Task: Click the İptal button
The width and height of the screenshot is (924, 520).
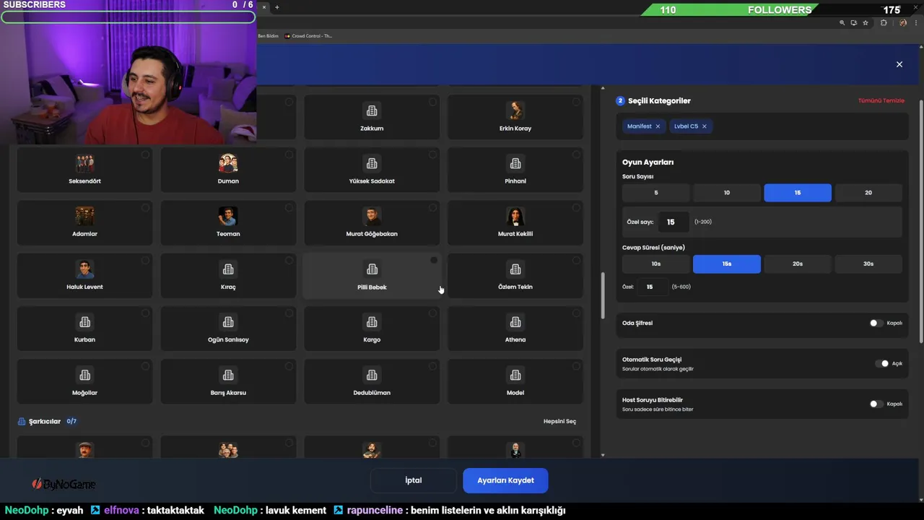Action: [414, 480]
